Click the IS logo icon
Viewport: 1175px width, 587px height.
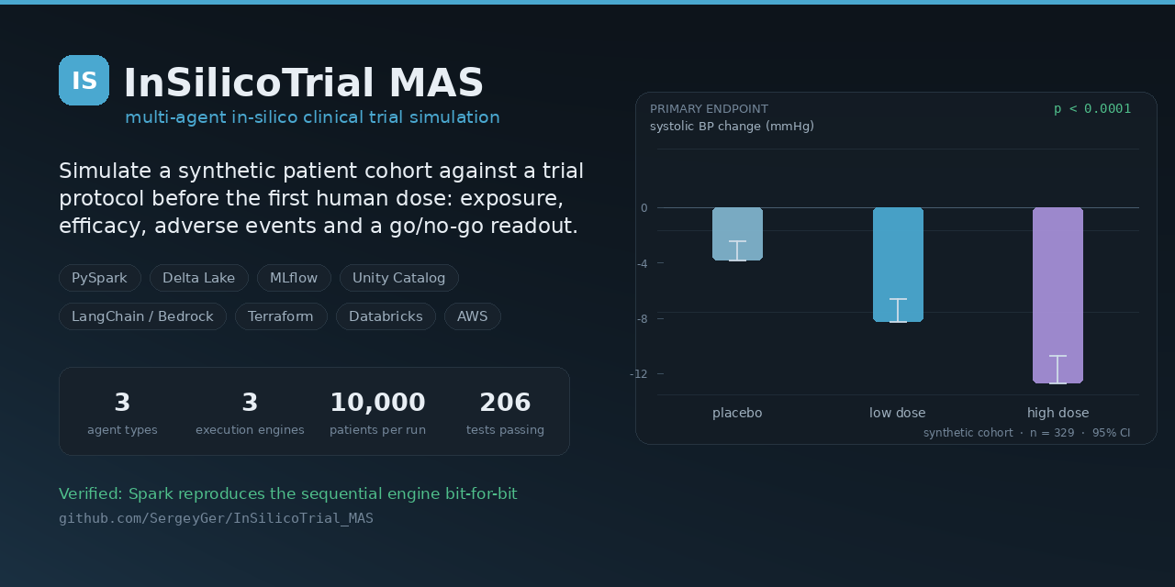point(84,80)
